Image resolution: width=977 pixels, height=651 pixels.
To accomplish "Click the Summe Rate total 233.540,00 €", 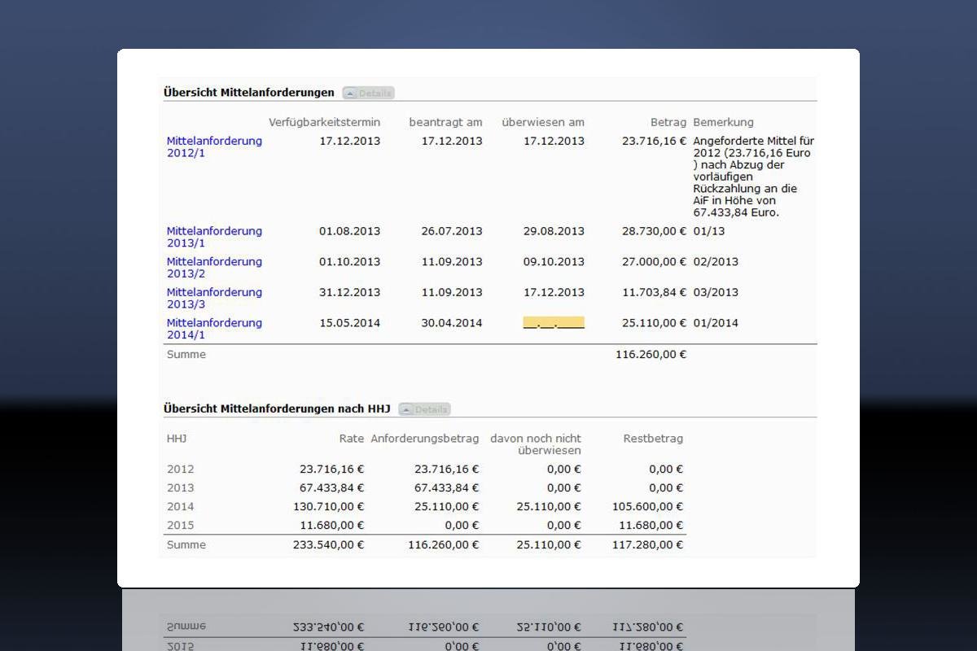I will (x=328, y=544).
